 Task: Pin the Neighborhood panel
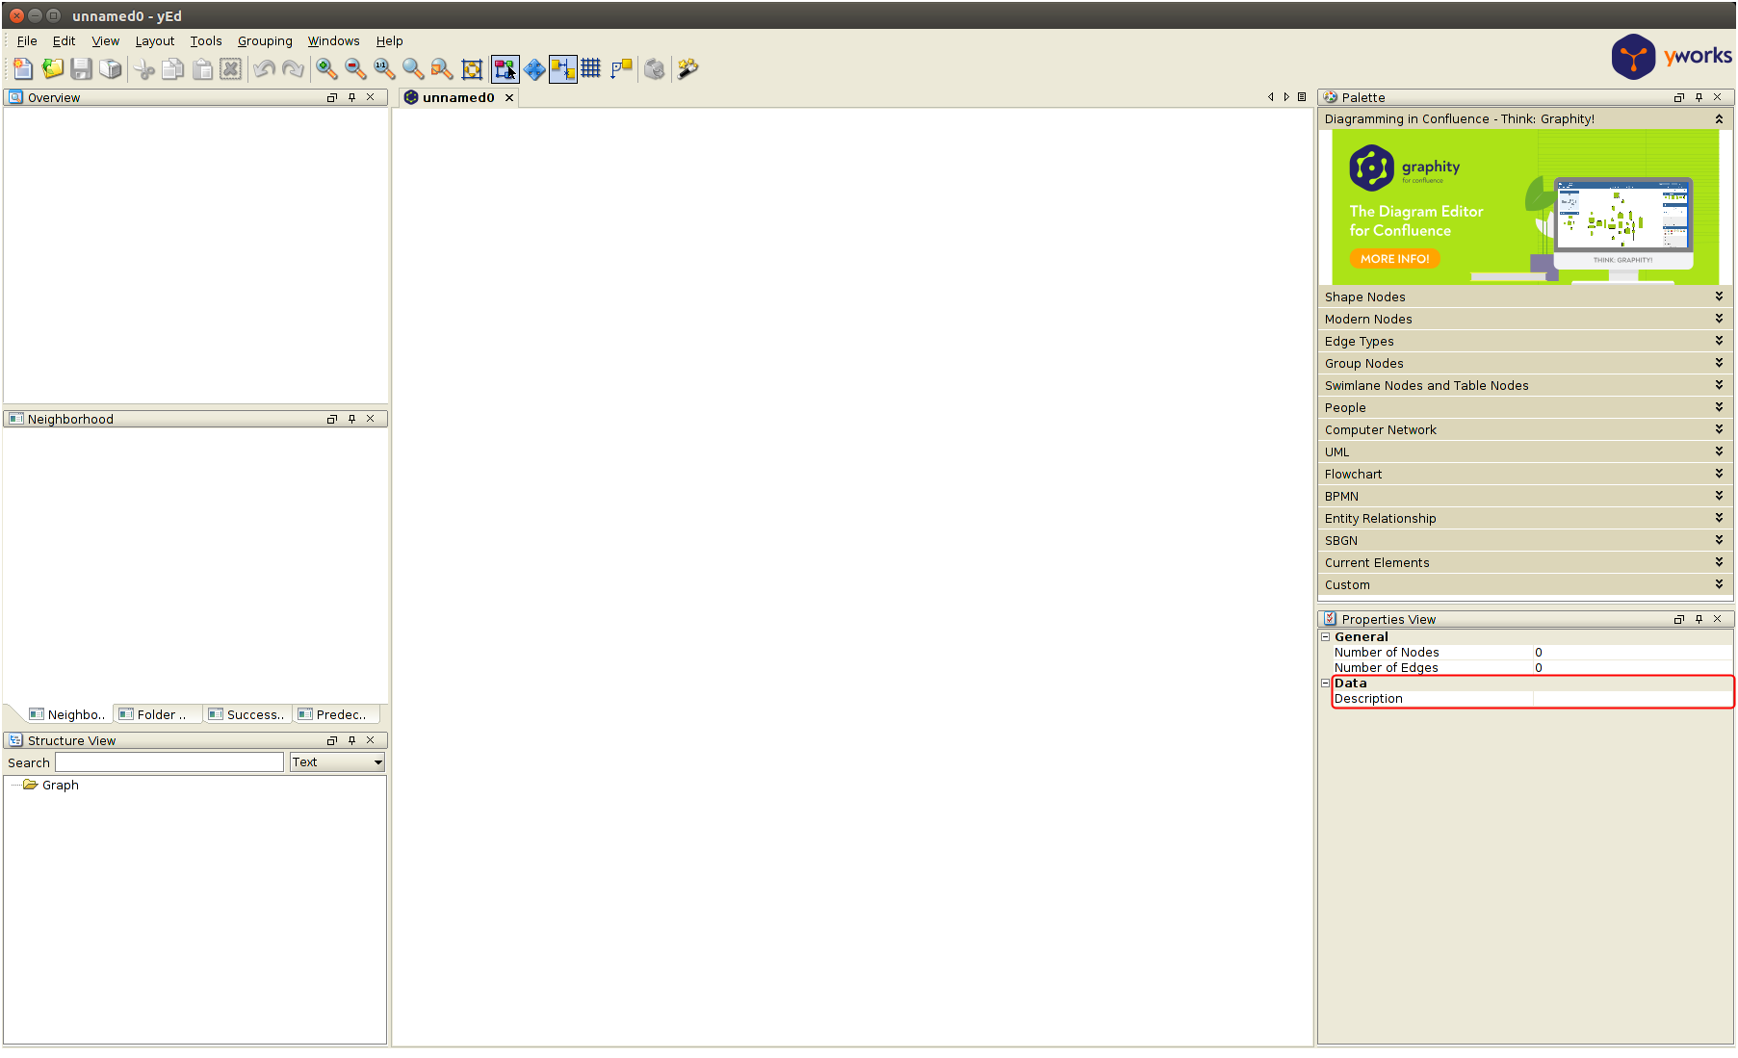coord(352,419)
